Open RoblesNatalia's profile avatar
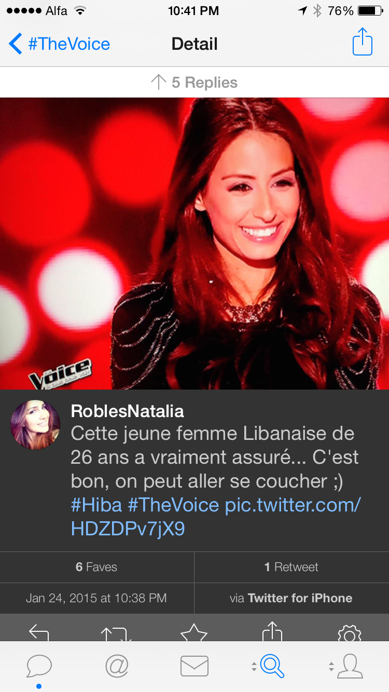389x692 pixels. click(x=35, y=425)
